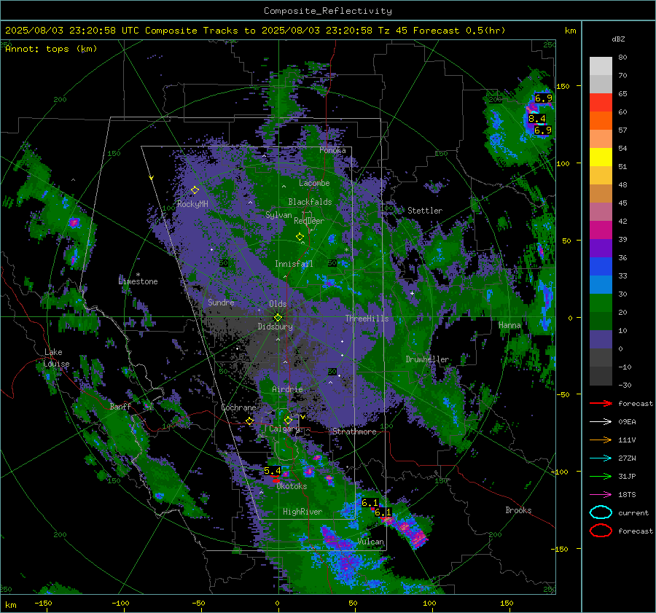Click the 'Annot: tops (km)' label
Screen dimensions: 656x613
pyautogui.click(x=51, y=49)
